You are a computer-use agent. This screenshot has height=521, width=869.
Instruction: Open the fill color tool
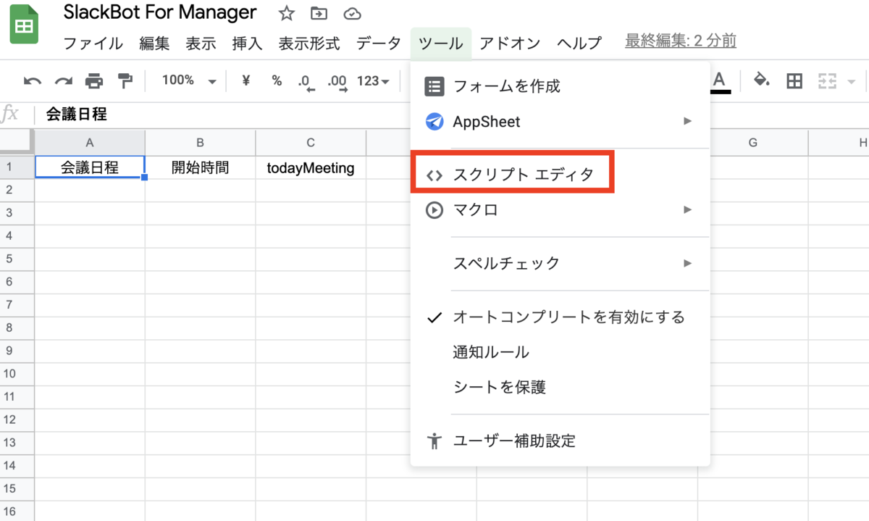(761, 80)
